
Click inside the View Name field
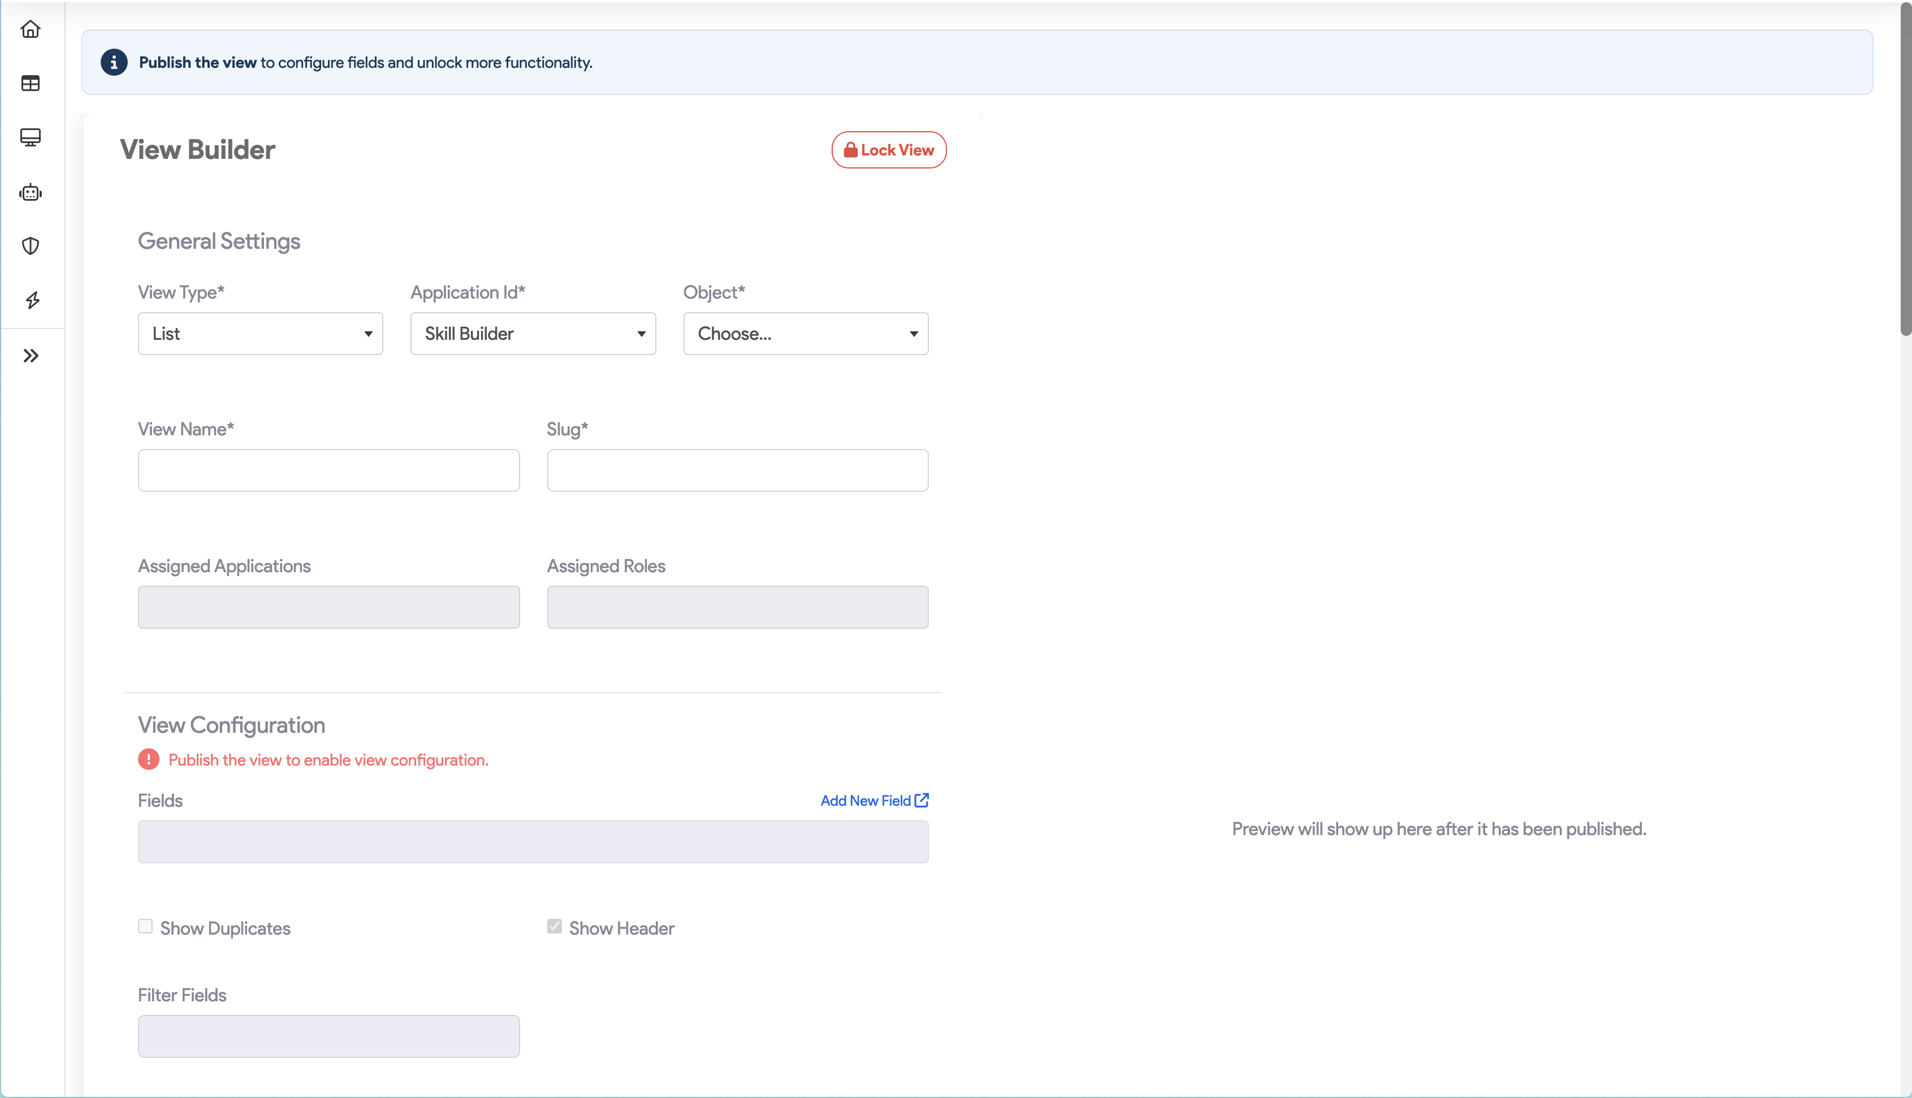(x=328, y=470)
